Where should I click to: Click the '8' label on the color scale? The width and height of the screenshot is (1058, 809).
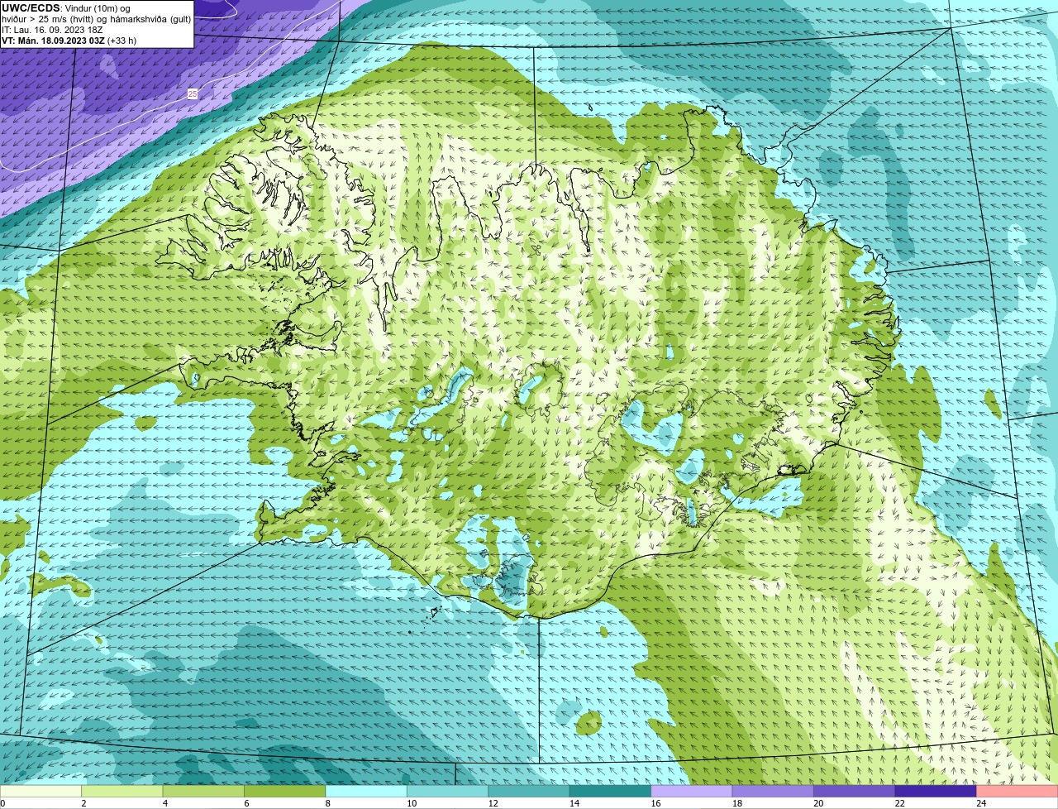tap(328, 803)
